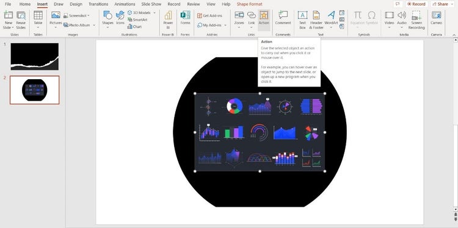
Task: Open Reuse Slides
Action: 21,20
